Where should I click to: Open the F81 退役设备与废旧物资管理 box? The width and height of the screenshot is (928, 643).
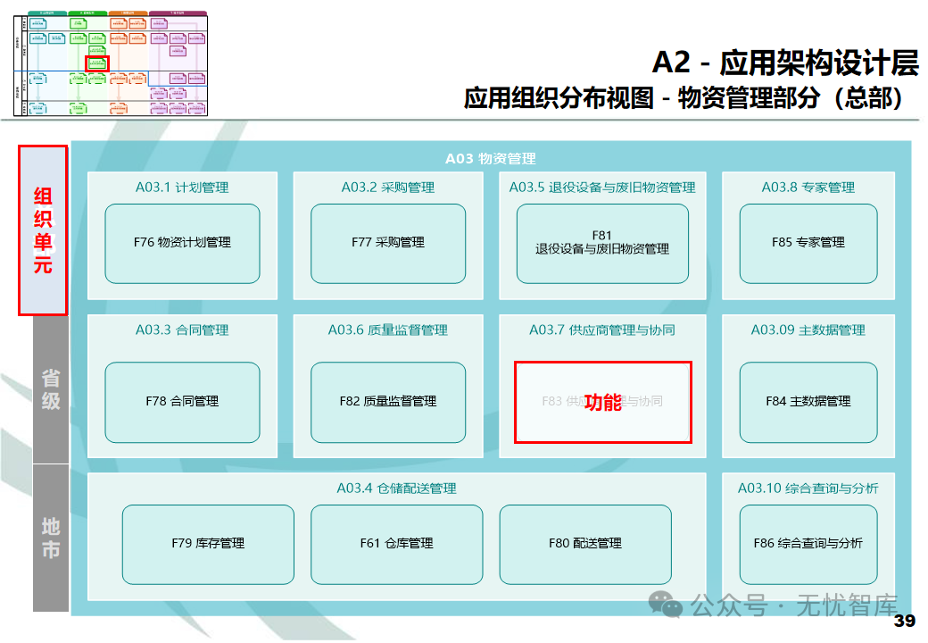click(x=602, y=243)
